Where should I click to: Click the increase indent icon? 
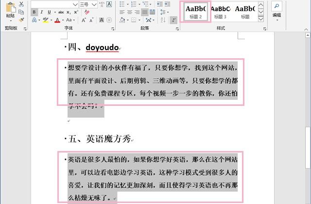(x=167, y=4)
